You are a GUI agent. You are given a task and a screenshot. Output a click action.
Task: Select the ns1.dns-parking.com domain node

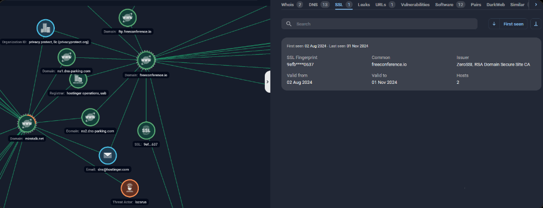click(x=66, y=57)
